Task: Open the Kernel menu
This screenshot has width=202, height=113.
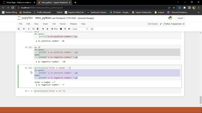Action: click(63, 24)
